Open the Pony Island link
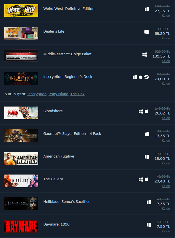Viewport: 175px width, 238px height. click(x=58, y=94)
